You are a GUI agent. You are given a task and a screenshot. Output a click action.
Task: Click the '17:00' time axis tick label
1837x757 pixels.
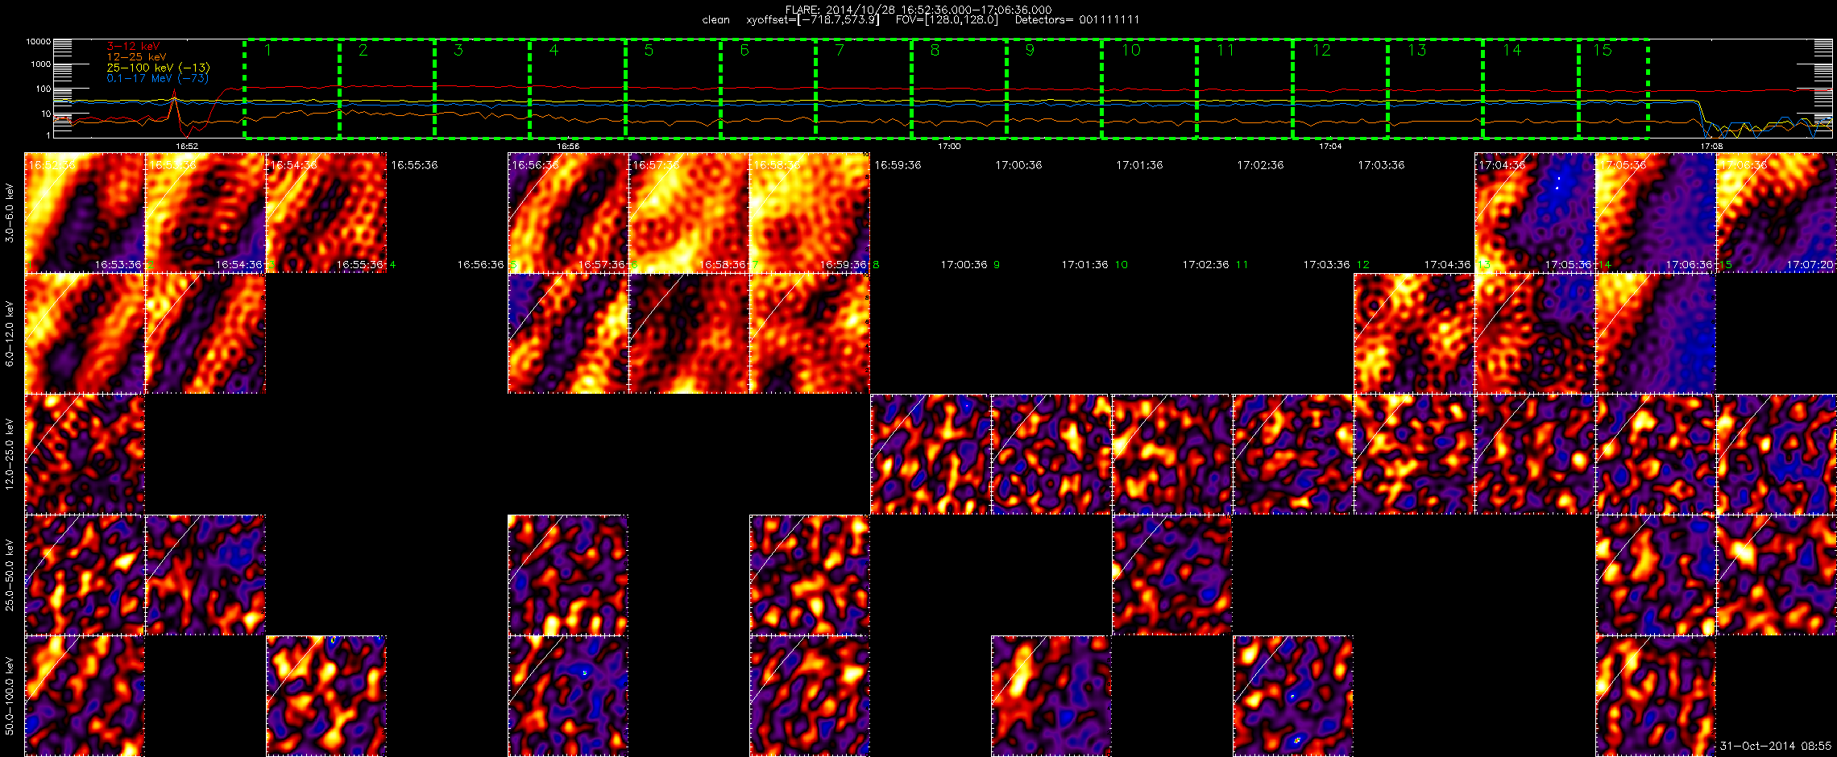tap(949, 147)
